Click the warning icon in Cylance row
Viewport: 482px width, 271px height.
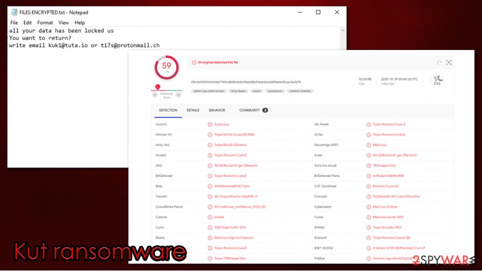pyautogui.click(x=210, y=217)
